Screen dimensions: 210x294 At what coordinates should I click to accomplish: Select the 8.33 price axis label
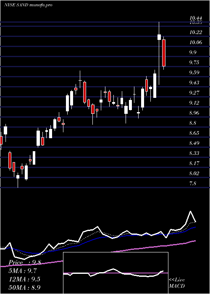tap(194, 154)
